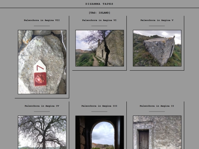Open the Paleochora in Aegina II post title
The width and height of the screenshot is (199, 149).
tap(157, 106)
